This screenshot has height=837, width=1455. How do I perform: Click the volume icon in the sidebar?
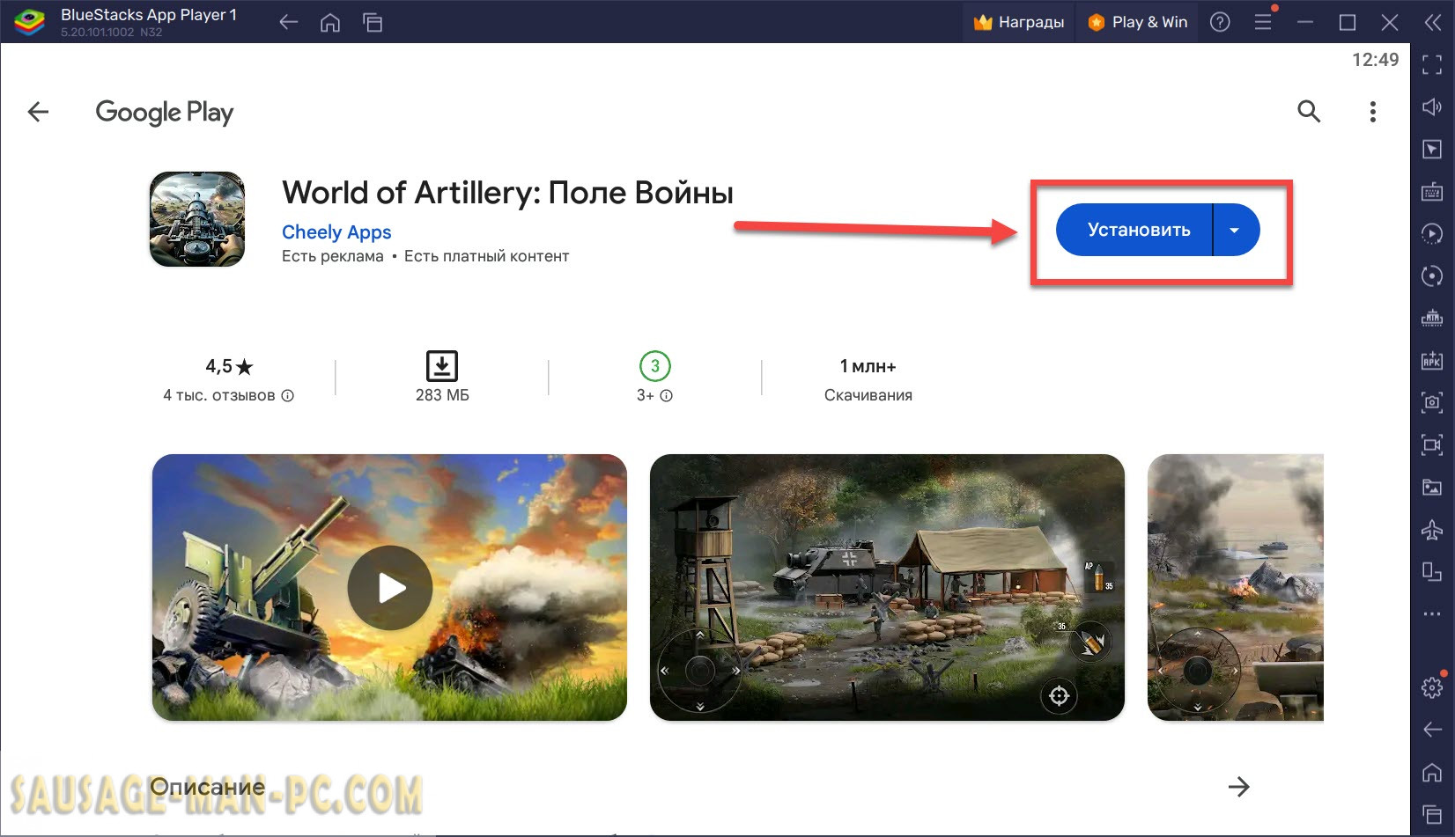tap(1432, 106)
